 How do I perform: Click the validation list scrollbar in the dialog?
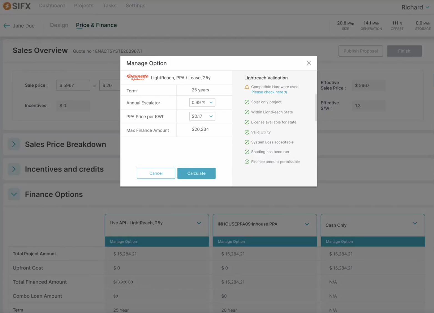click(316, 108)
